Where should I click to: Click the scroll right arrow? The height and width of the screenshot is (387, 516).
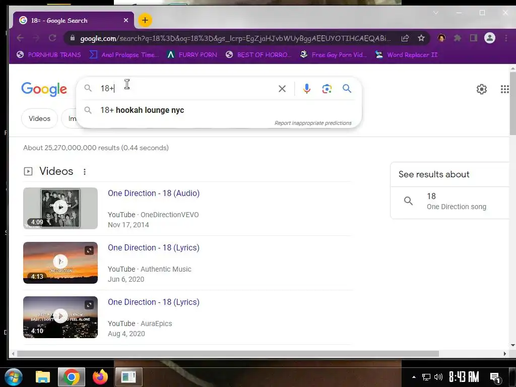[x=505, y=354]
